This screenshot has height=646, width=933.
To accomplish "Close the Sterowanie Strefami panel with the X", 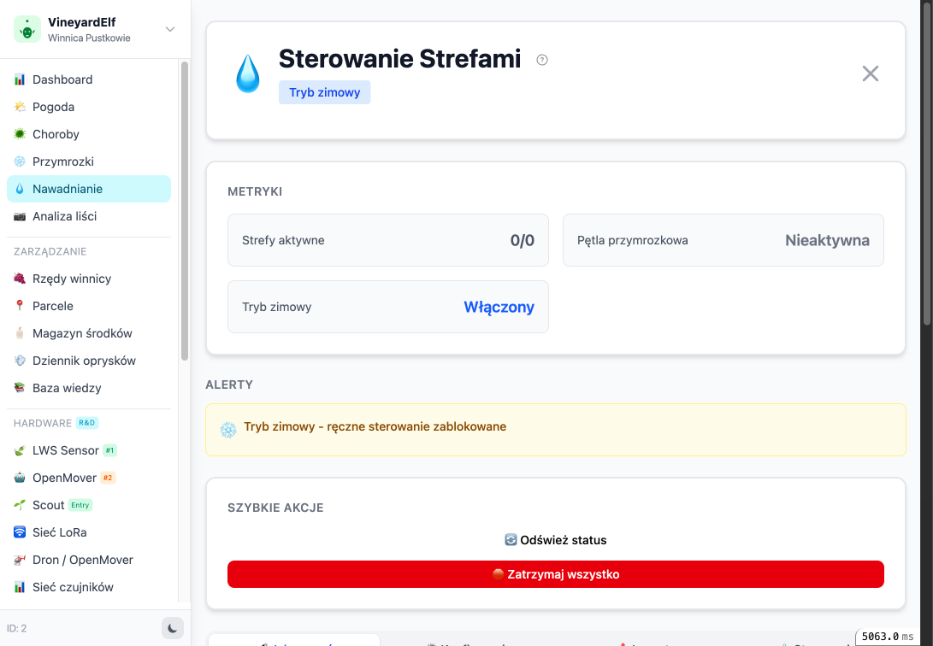I will pos(871,73).
